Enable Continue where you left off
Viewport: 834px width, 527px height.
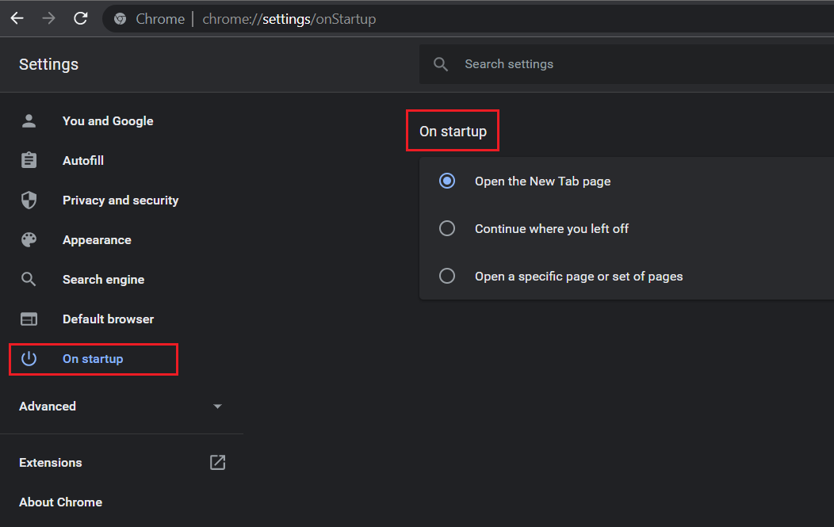[x=446, y=228]
